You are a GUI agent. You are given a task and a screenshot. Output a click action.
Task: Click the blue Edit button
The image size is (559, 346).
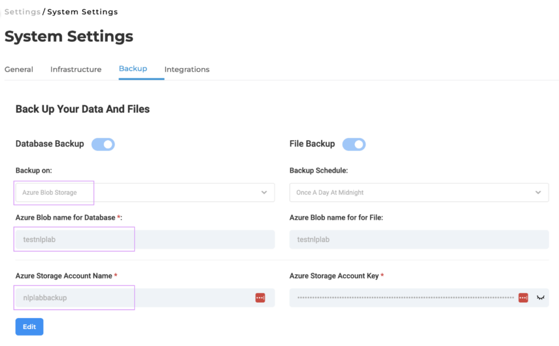[29, 327]
